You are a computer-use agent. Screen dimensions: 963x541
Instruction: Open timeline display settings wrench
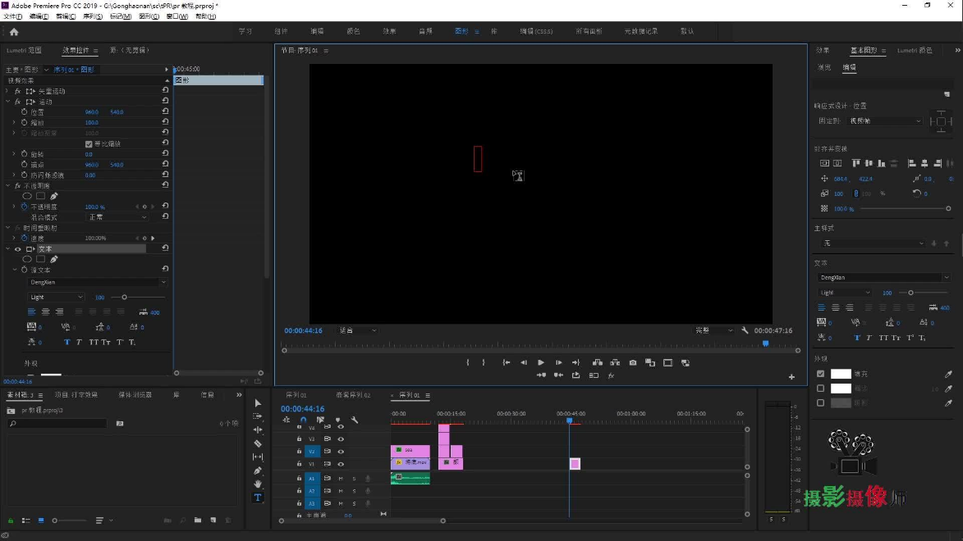click(x=355, y=420)
